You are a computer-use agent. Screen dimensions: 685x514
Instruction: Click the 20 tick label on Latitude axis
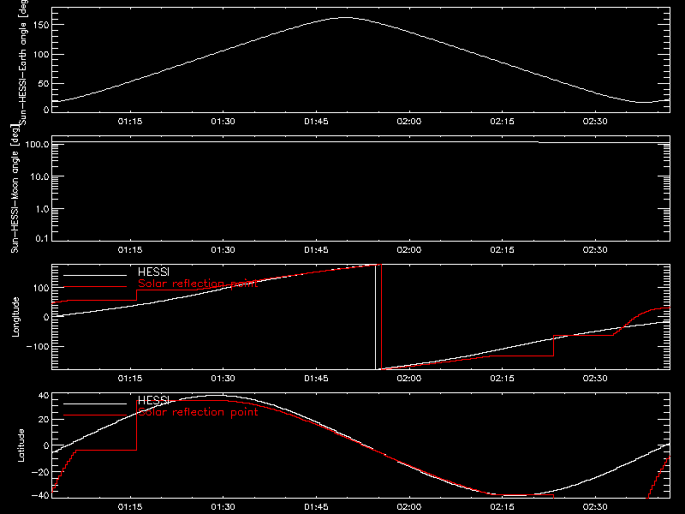pyautogui.click(x=44, y=420)
